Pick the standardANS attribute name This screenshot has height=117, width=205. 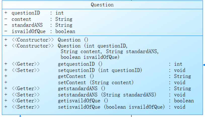pos(27,25)
